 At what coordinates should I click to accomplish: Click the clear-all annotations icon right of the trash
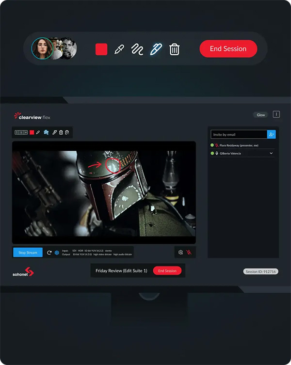(67, 132)
